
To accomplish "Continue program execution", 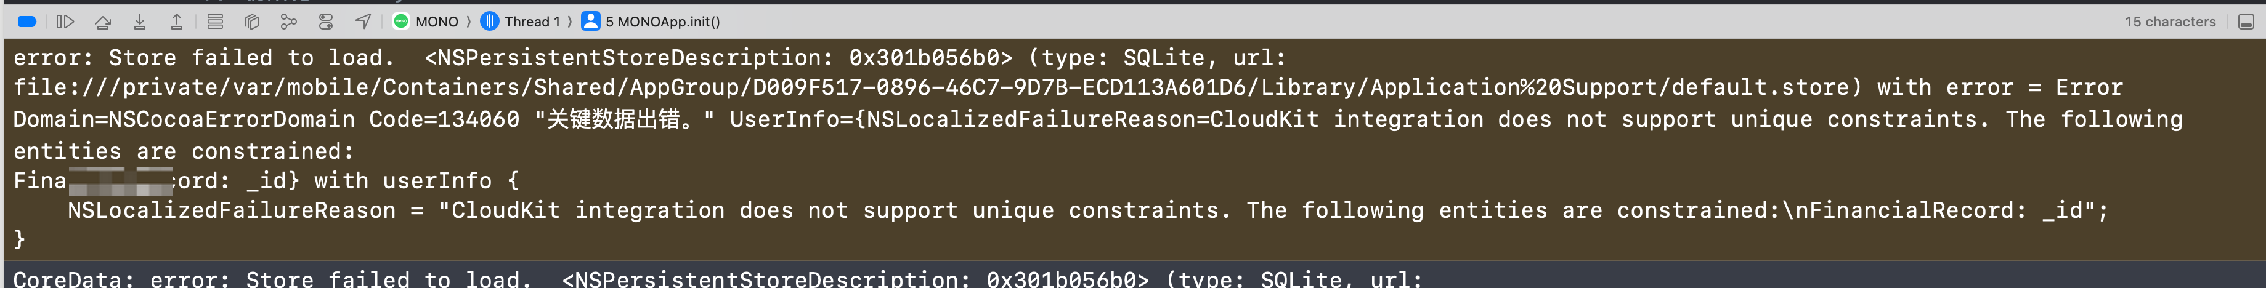I will click(65, 22).
